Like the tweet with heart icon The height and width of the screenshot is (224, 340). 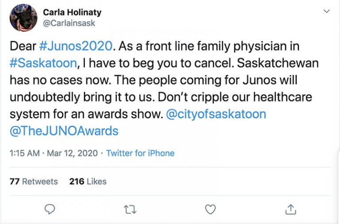click(211, 209)
